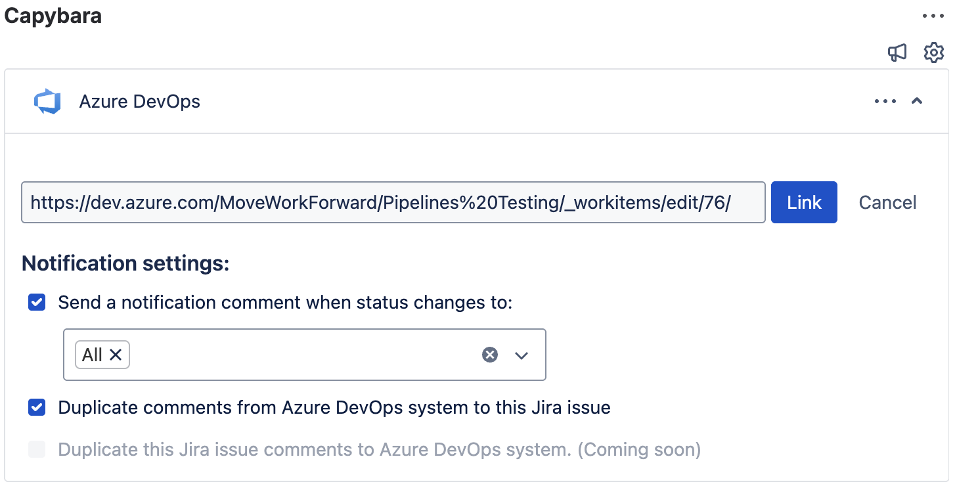Remove the "All" tag using its x
Image resolution: width=955 pixels, height=486 pixels.
(116, 355)
